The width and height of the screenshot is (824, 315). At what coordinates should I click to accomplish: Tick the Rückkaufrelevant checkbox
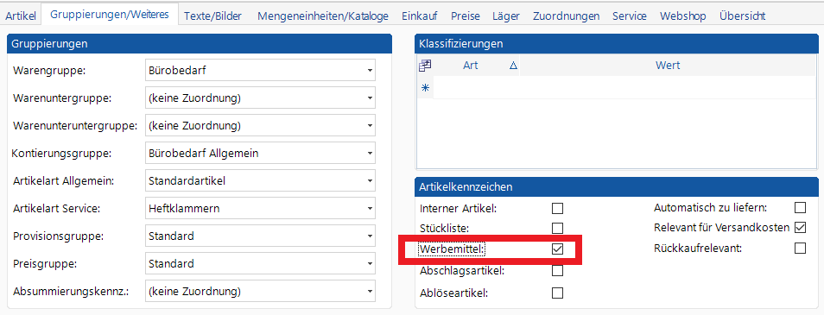tap(801, 249)
